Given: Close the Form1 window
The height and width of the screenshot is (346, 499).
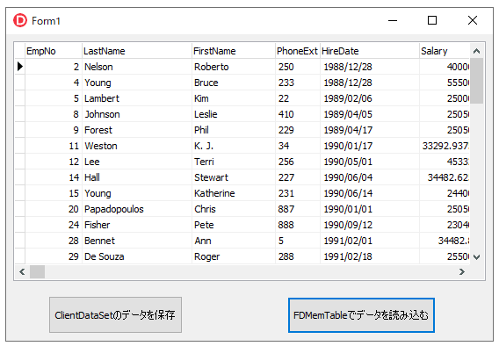Looking at the screenshot, I should (473, 21).
